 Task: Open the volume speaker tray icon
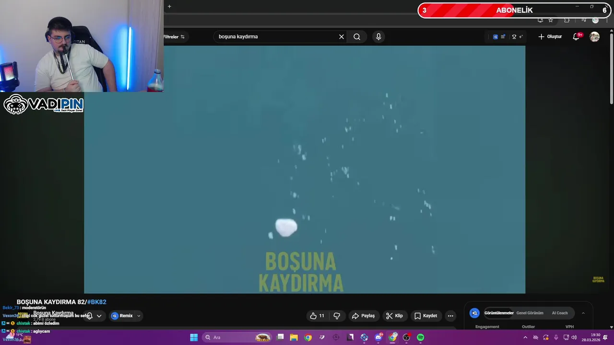(x=574, y=337)
